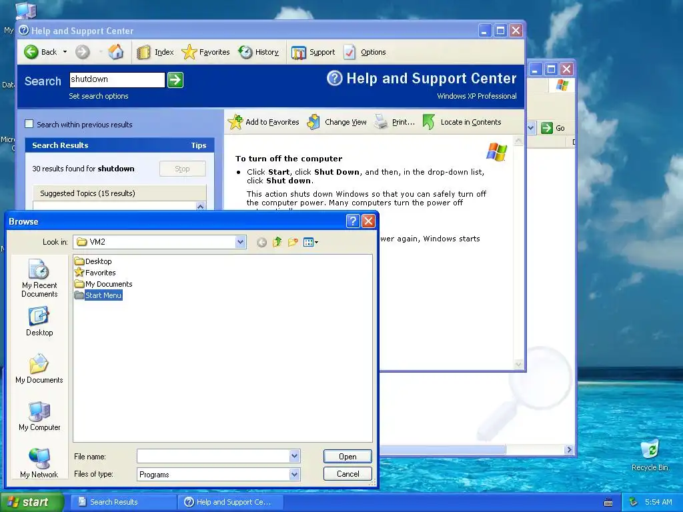Expand the File name dropdown arrow
The height and width of the screenshot is (512, 683).
(294, 456)
